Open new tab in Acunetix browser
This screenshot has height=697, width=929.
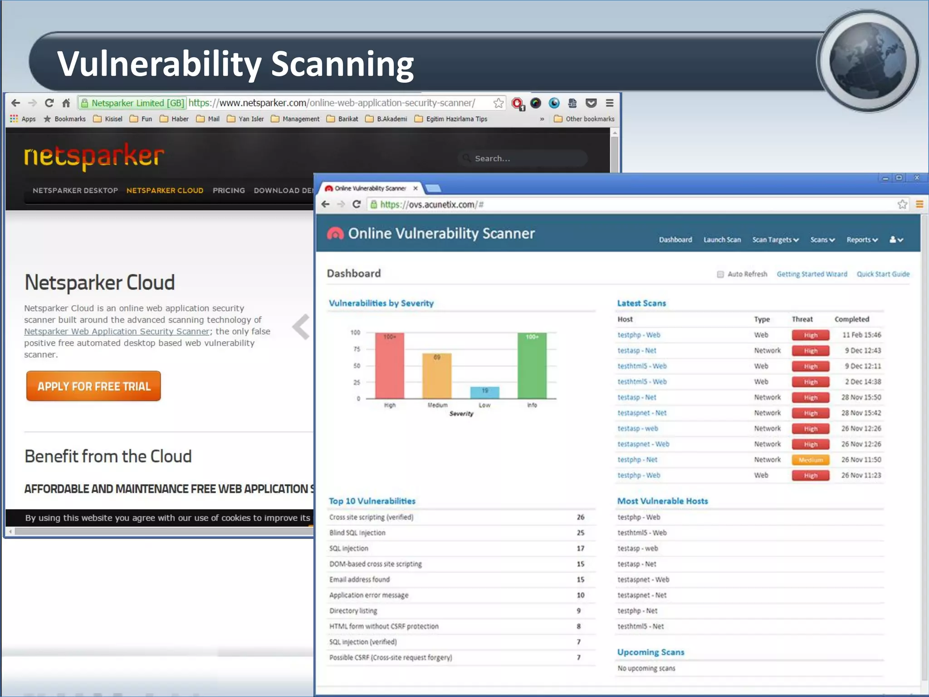433,188
